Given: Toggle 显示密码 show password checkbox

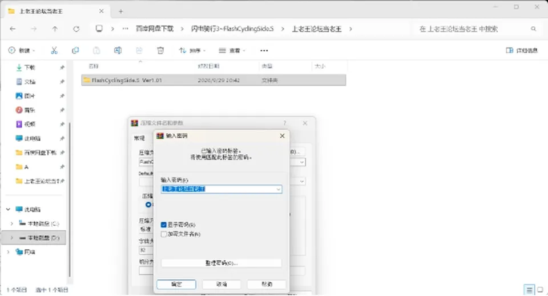Looking at the screenshot, I should (x=164, y=225).
